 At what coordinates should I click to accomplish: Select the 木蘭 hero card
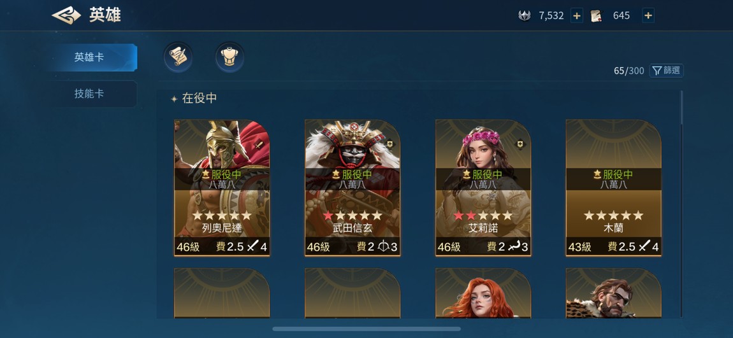tap(613, 188)
